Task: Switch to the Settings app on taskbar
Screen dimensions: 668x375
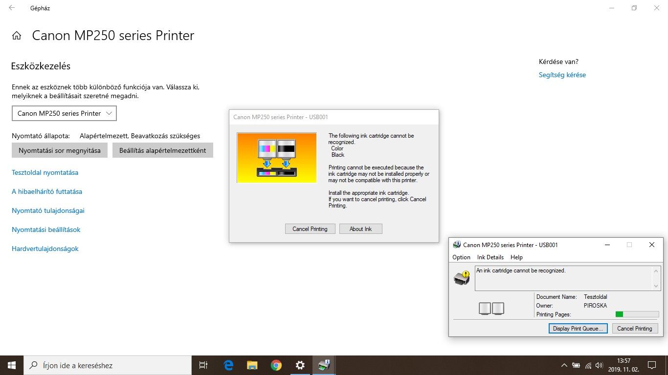Action: (300, 365)
